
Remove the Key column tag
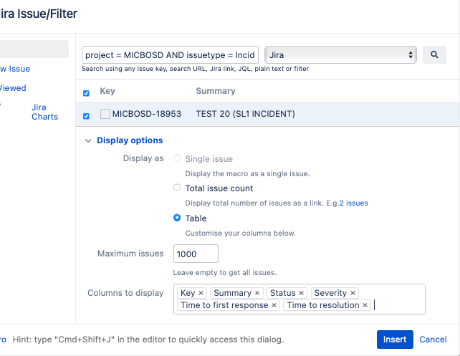point(201,293)
